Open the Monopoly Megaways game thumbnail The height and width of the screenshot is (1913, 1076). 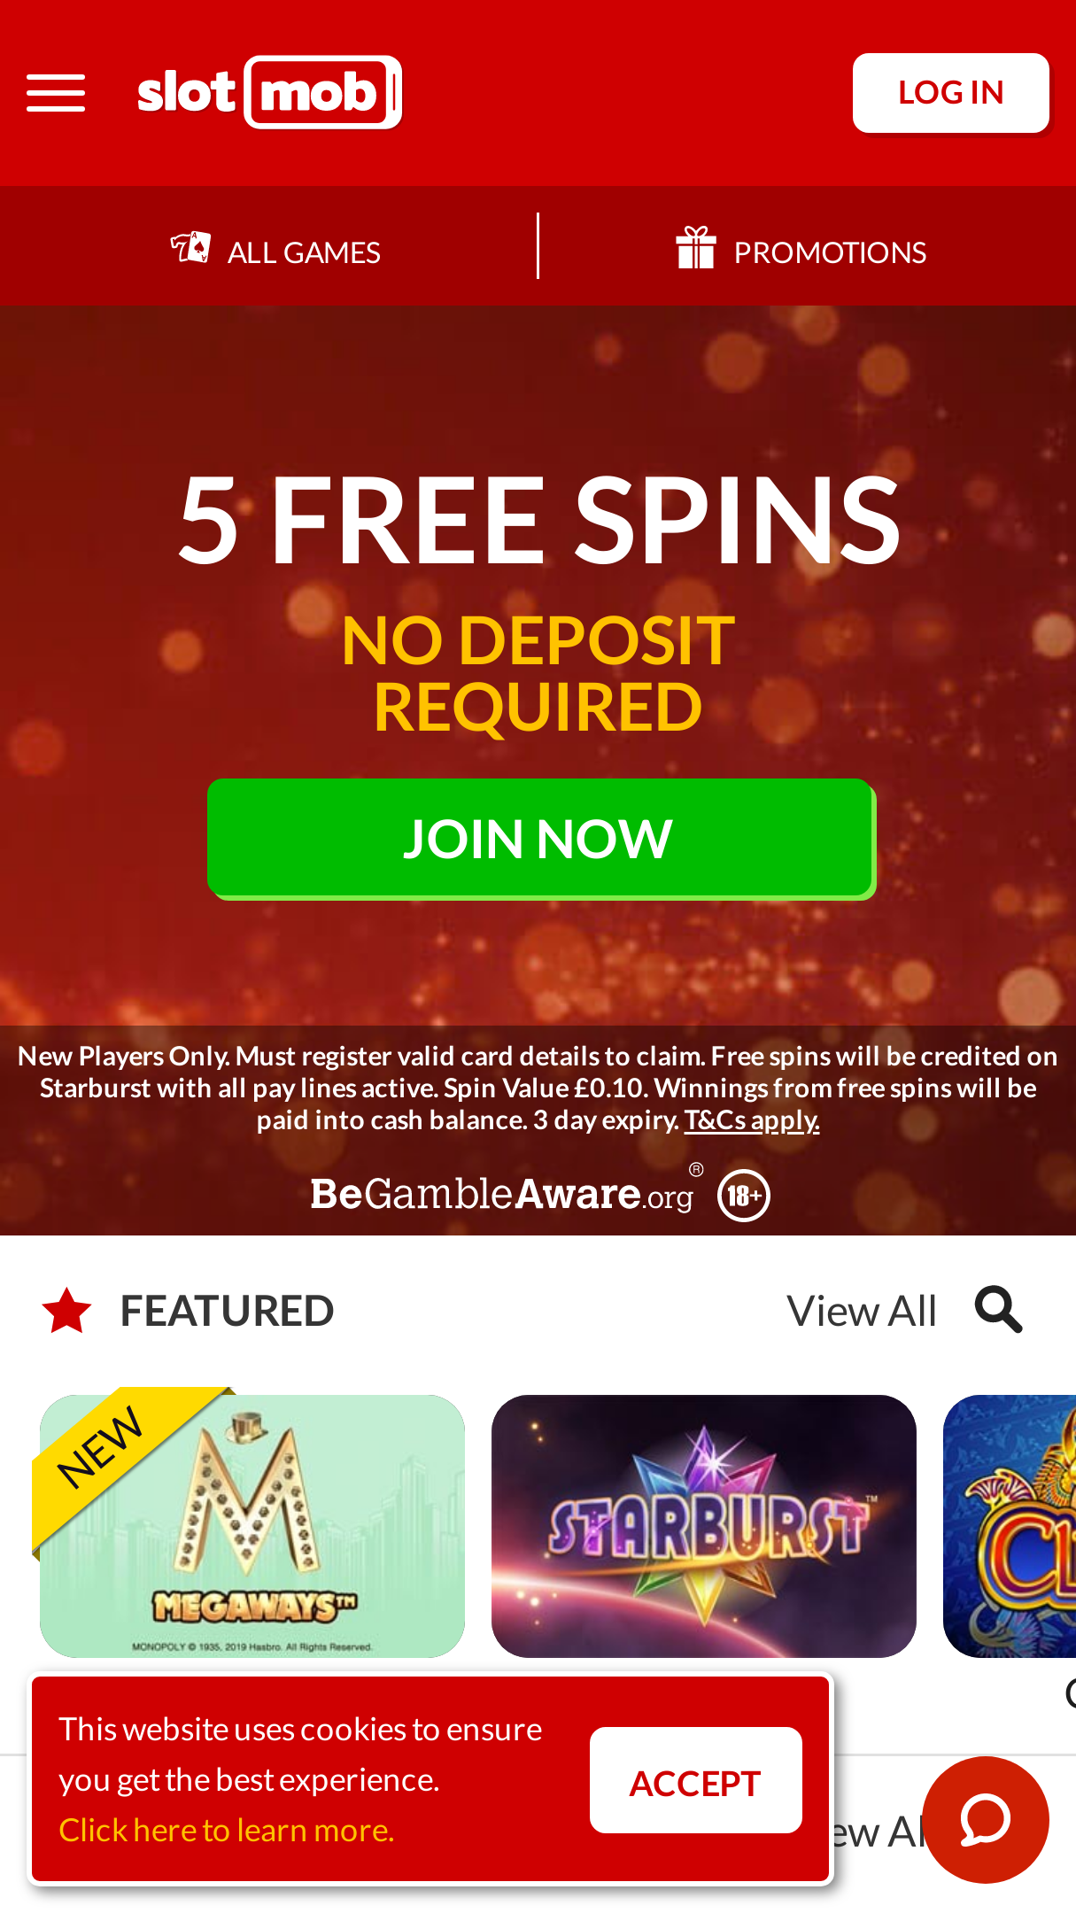(x=252, y=1526)
